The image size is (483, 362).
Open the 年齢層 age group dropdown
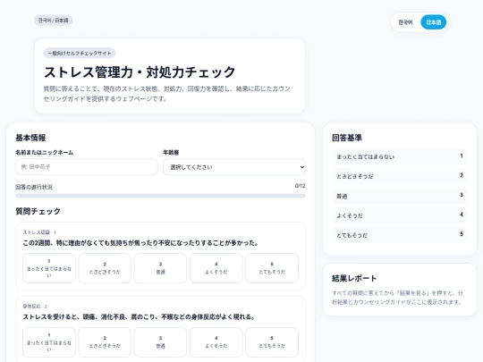tap(234, 167)
